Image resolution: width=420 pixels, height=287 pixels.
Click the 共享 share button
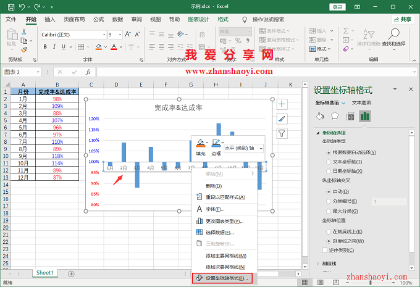coord(403,20)
